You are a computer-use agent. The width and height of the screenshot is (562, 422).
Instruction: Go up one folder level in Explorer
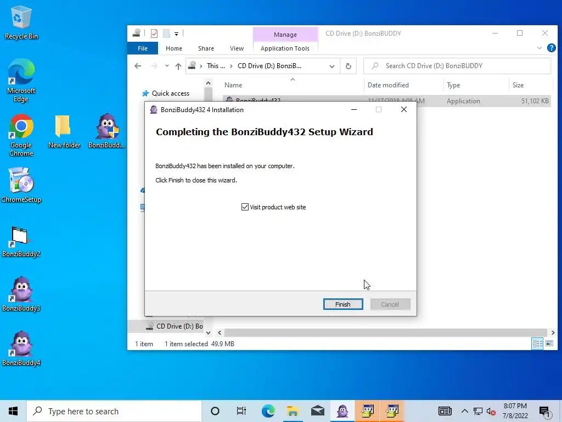pos(178,66)
